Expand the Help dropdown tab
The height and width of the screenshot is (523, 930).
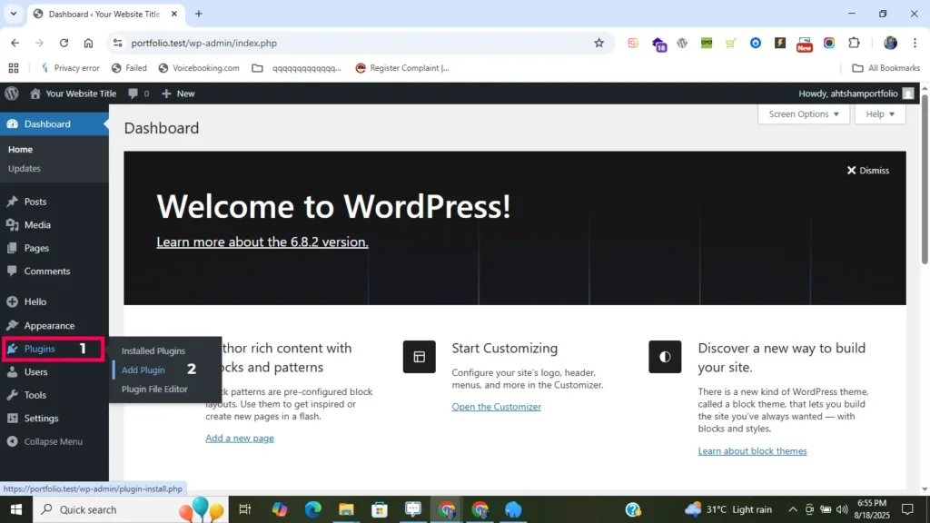tap(880, 114)
